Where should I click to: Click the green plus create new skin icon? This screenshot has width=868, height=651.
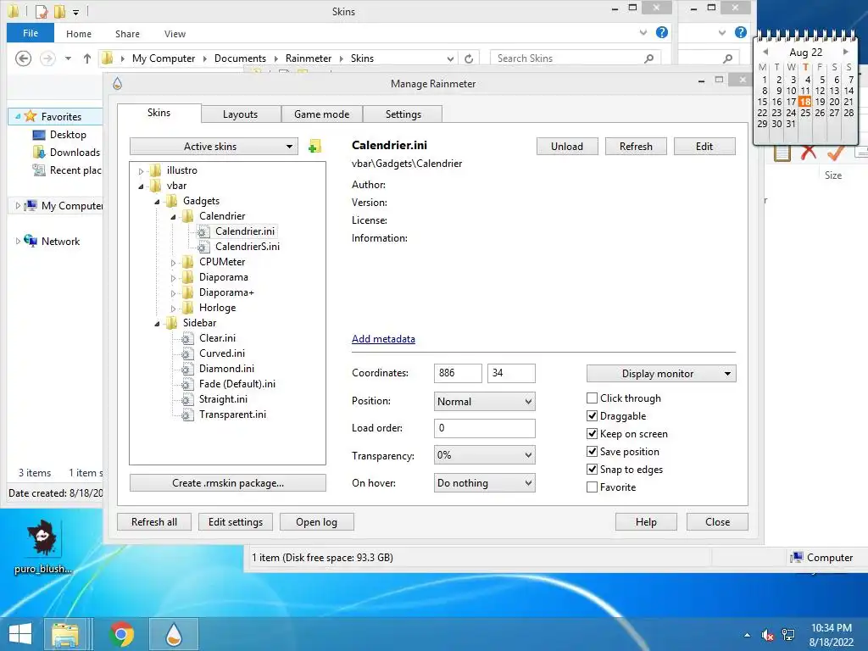pyautogui.click(x=314, y=147)
